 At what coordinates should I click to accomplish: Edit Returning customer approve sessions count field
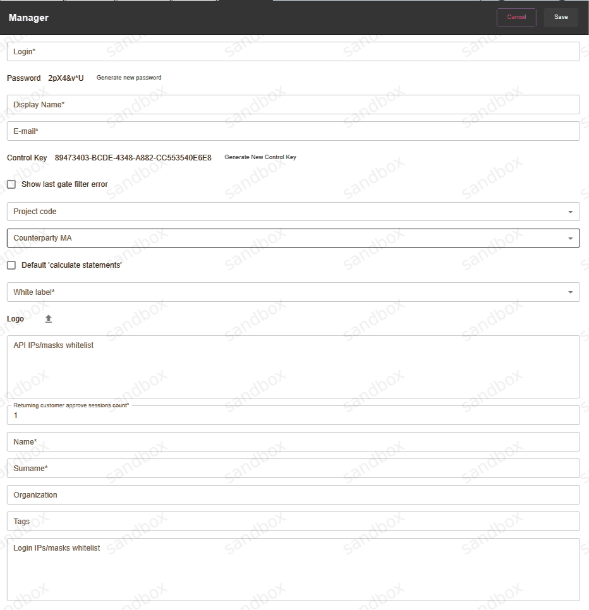(x=293, y=416)
